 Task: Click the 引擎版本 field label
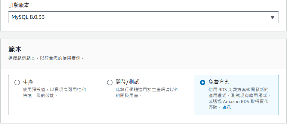tap(19, 5)
